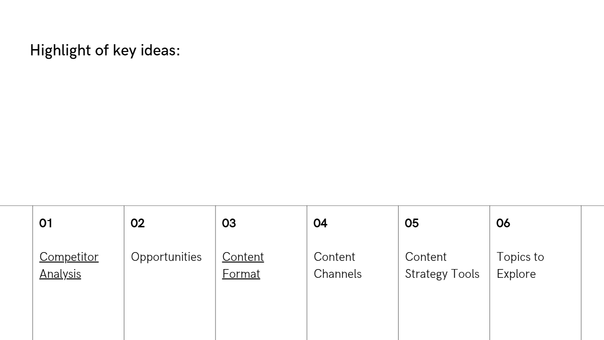Click the word 'Tools' in column 05
The image size is (604, 340).
pos(466,274)
